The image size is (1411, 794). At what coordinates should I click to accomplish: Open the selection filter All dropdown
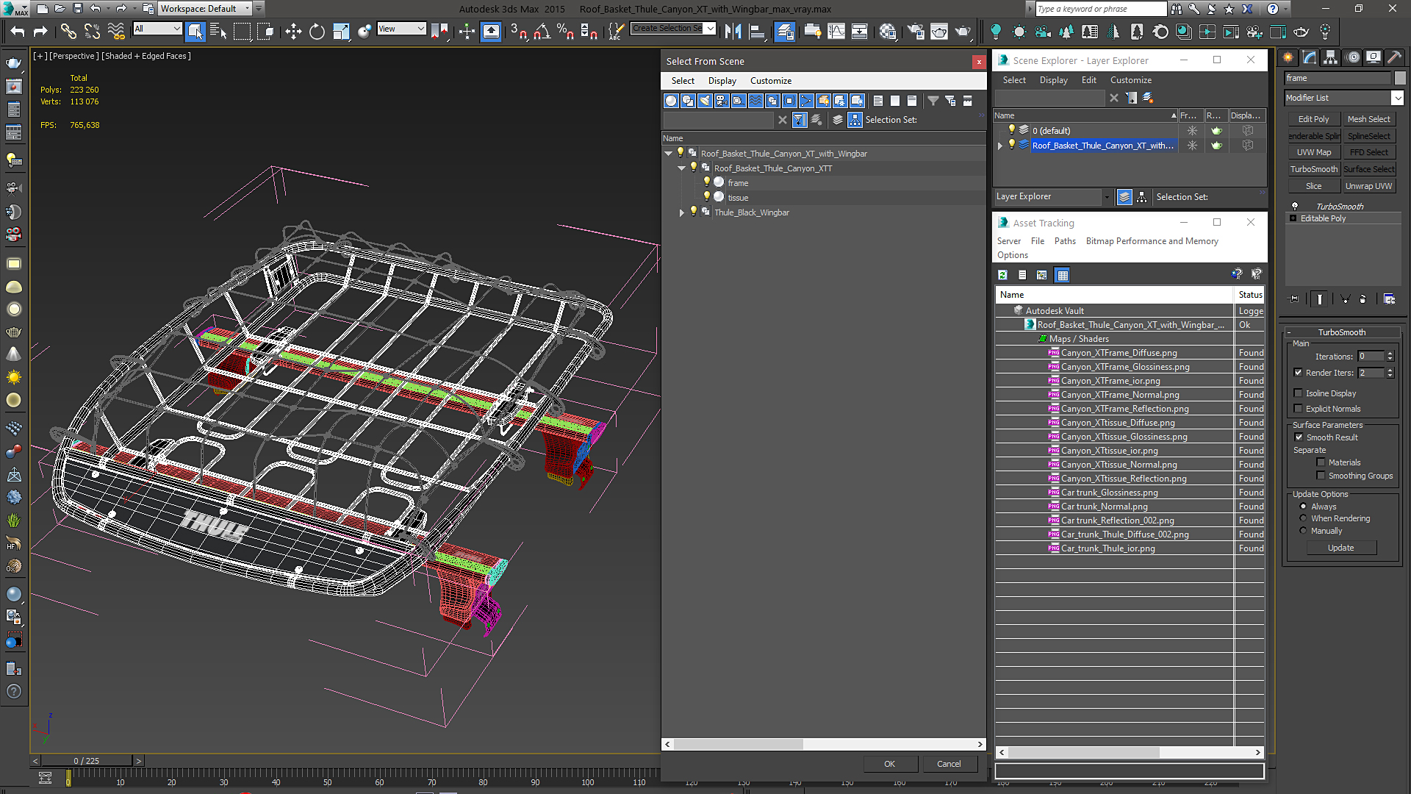click(157, 29)
